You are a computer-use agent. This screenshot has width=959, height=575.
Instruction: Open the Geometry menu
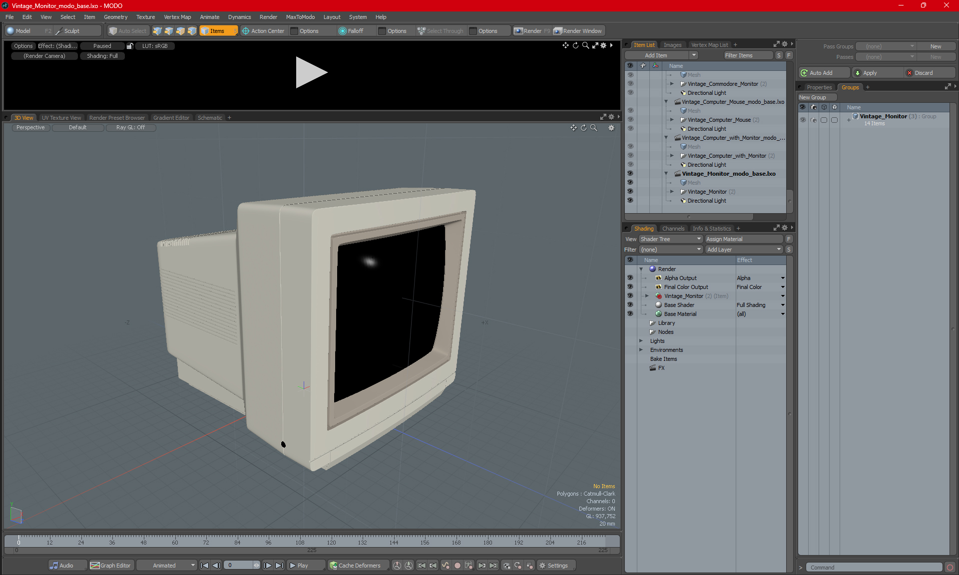[x=115, y=17]
